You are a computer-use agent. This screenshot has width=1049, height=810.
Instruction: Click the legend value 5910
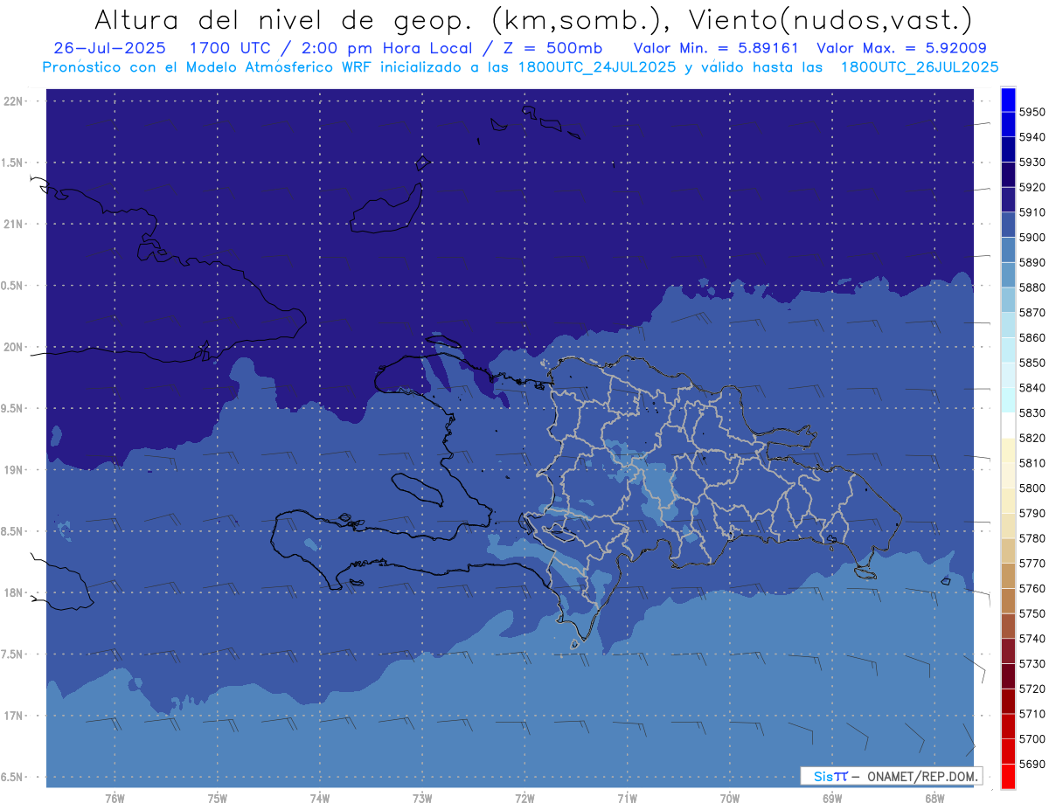[x=1032, y=212]
